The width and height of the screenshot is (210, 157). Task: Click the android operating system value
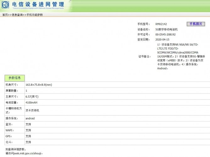30,118
